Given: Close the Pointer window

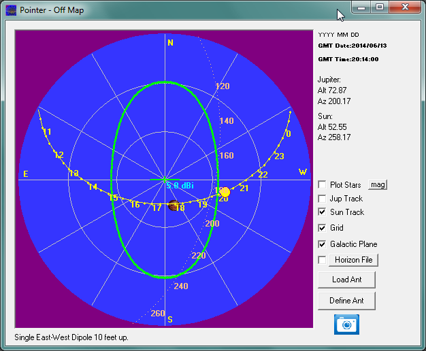Looking at the screenshot, I should point(407,7).
